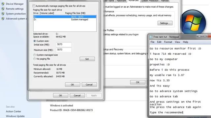
Task: Switch to the System Protection tab
Action: pyautogui.click(x=150, y=1)
